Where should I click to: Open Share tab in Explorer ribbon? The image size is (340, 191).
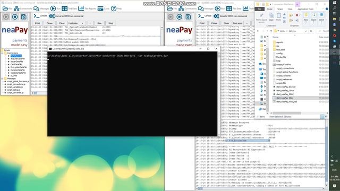click(x=280, y=9)
